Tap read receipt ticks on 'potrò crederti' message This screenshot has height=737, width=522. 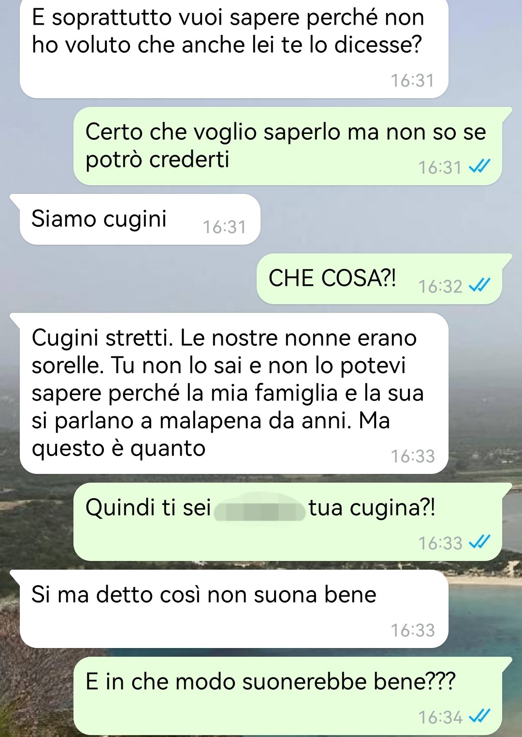coord(479,167)
